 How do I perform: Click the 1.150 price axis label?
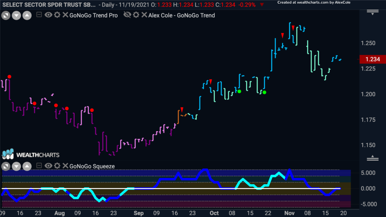click(368, 145)
